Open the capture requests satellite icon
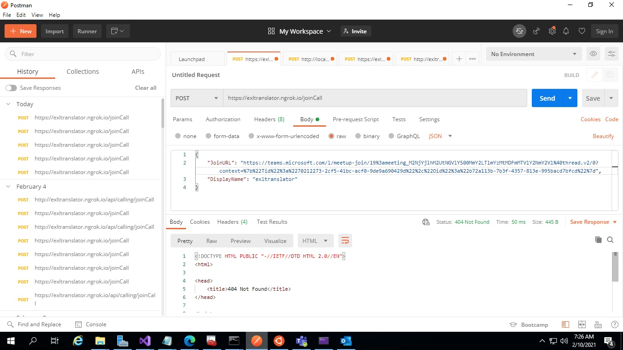 [537, 31]
